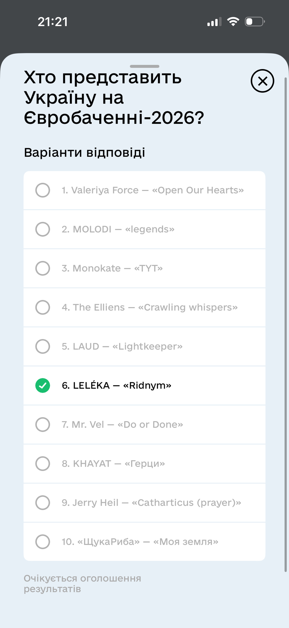Viewport: 289px width, 628px height.
Task: Choose MOLODI «legends» radio option
Action: (x=43, y=229)
